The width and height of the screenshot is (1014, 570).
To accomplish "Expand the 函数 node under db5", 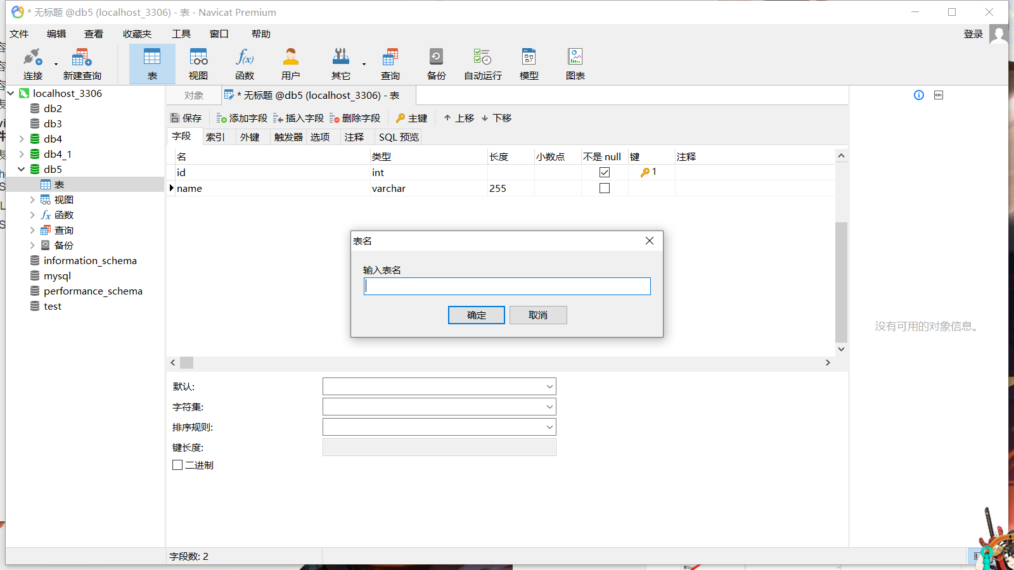I will 32,215.
